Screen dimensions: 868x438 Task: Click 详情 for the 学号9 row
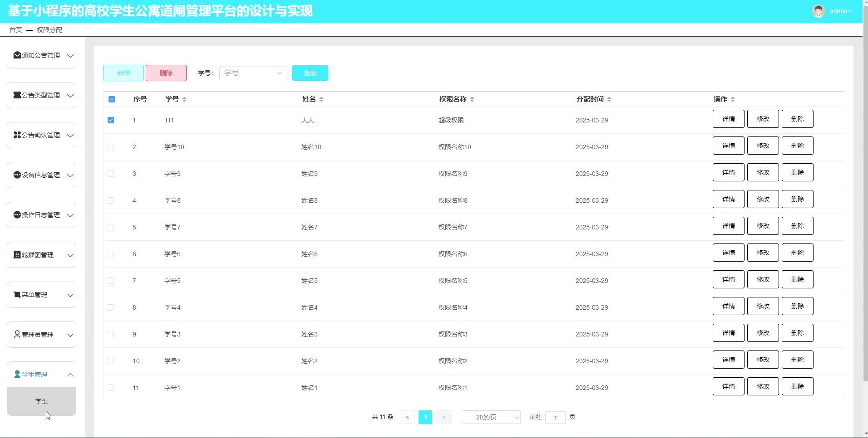point(728,172)
